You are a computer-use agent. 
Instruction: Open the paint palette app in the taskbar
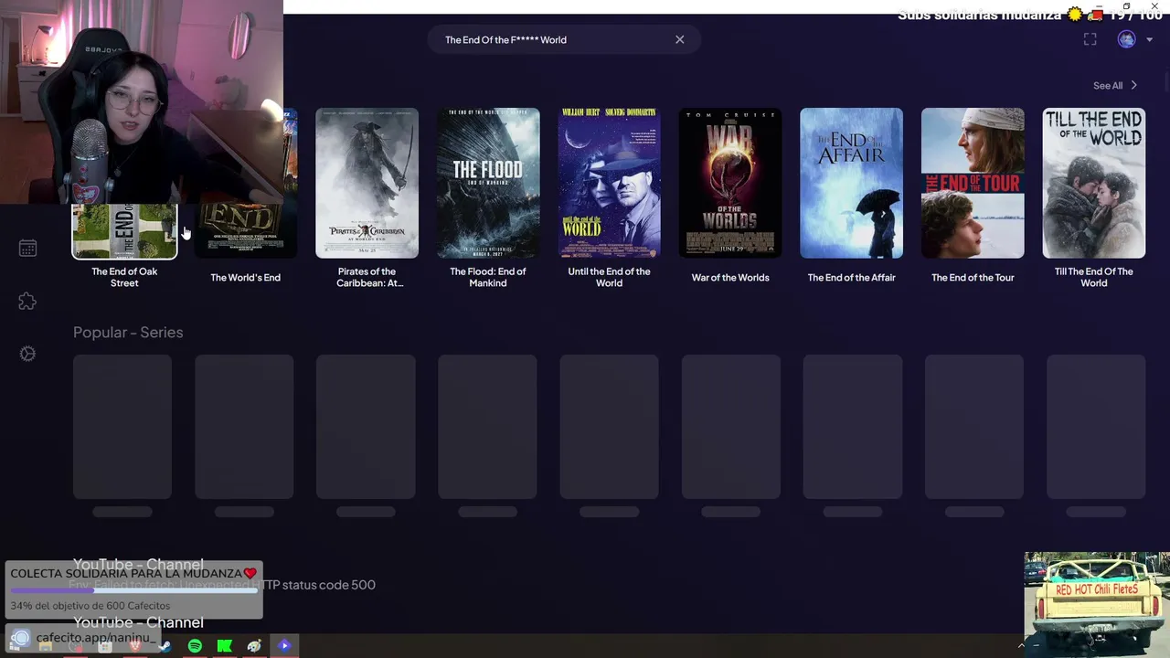[x=254, y=646]
